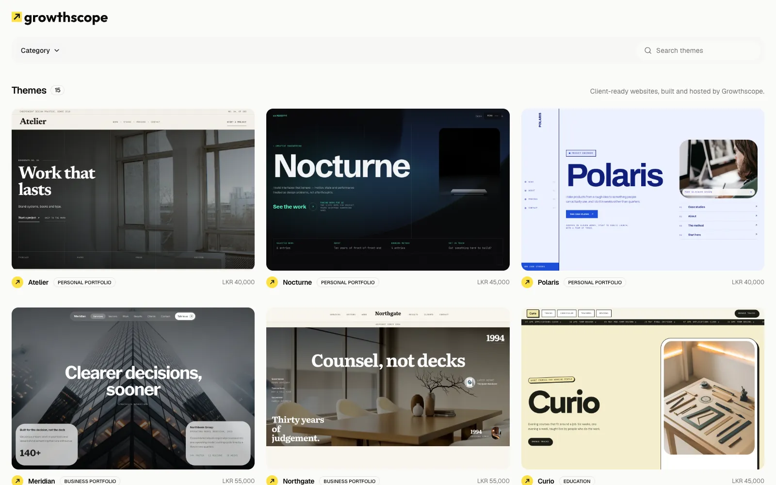Click the Category chevron arrow
The width and height of the screenshot is (776, 485).
click(57, 50)
